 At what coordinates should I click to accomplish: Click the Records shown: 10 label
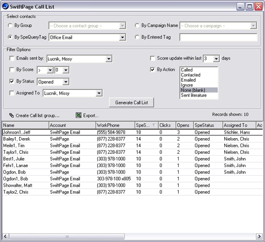(x=230, y=115)
